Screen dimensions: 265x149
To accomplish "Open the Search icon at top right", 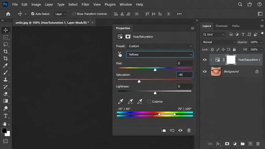I will pyautogui.click(x=240, y=4).
